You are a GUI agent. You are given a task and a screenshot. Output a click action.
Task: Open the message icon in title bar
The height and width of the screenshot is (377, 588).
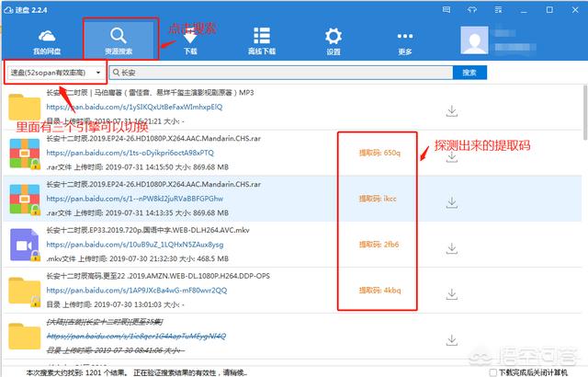(x=447, y=10)
